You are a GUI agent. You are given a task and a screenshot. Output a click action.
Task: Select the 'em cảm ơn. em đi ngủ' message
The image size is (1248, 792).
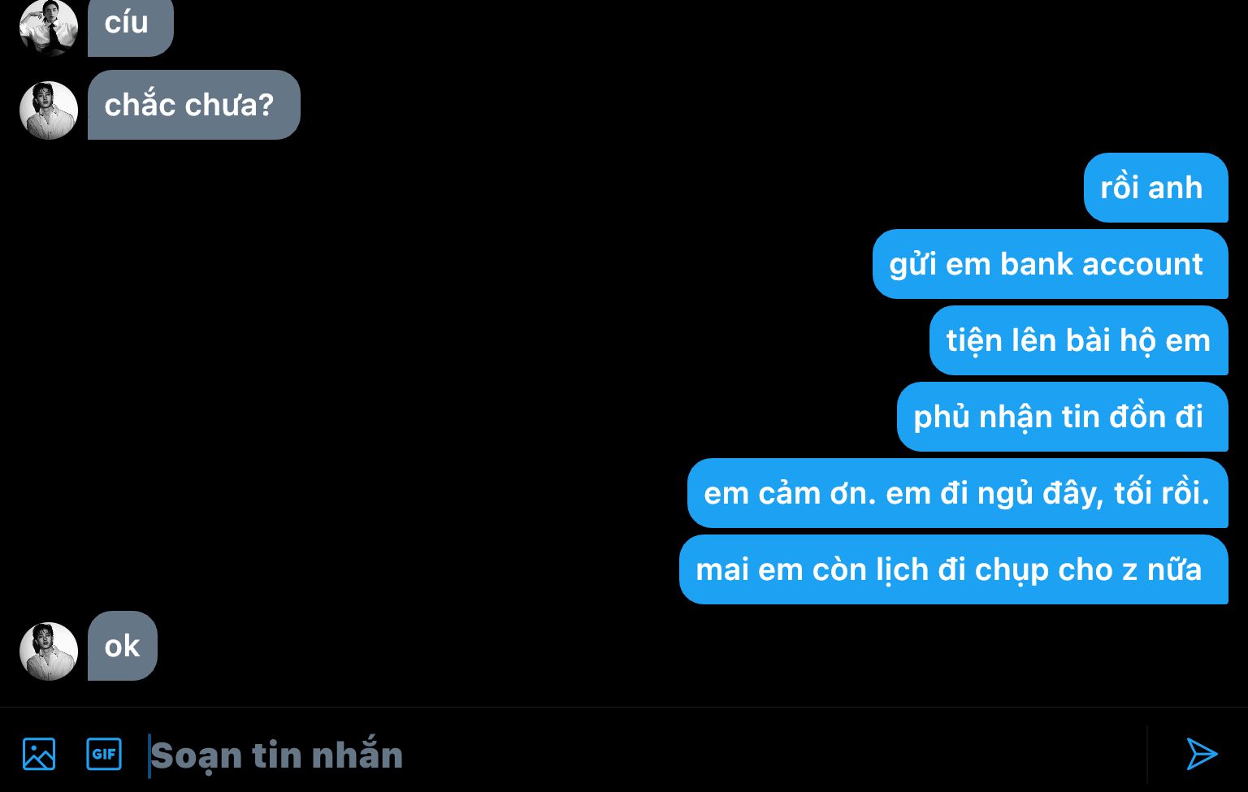coord(958,493)
